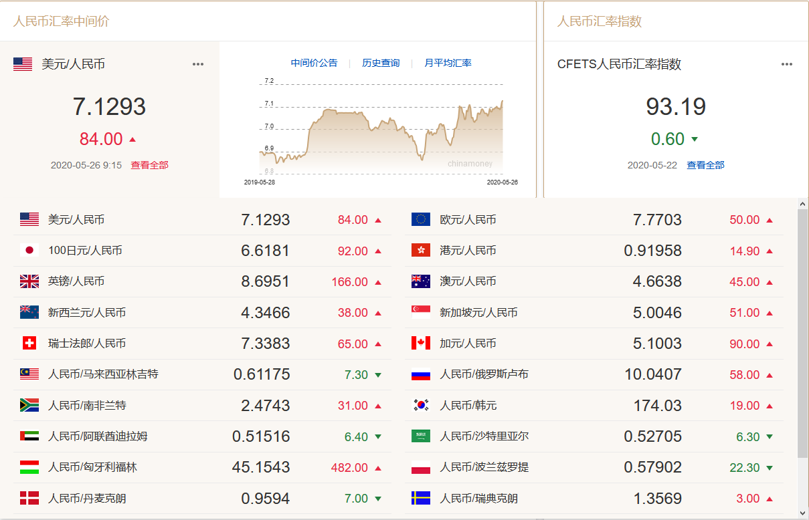809x520 pixels.
Task: Click 查看全部 under the USD rate
Action: [x=149, y=165]
